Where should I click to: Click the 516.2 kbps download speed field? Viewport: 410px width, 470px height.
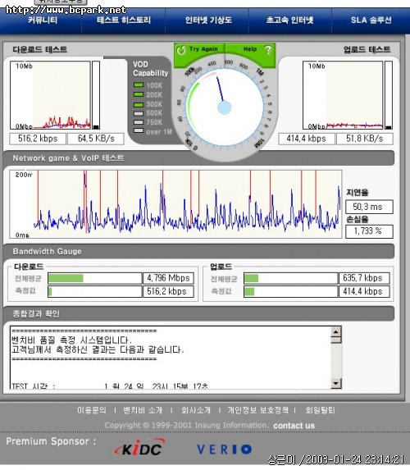(x=38, y=139)
